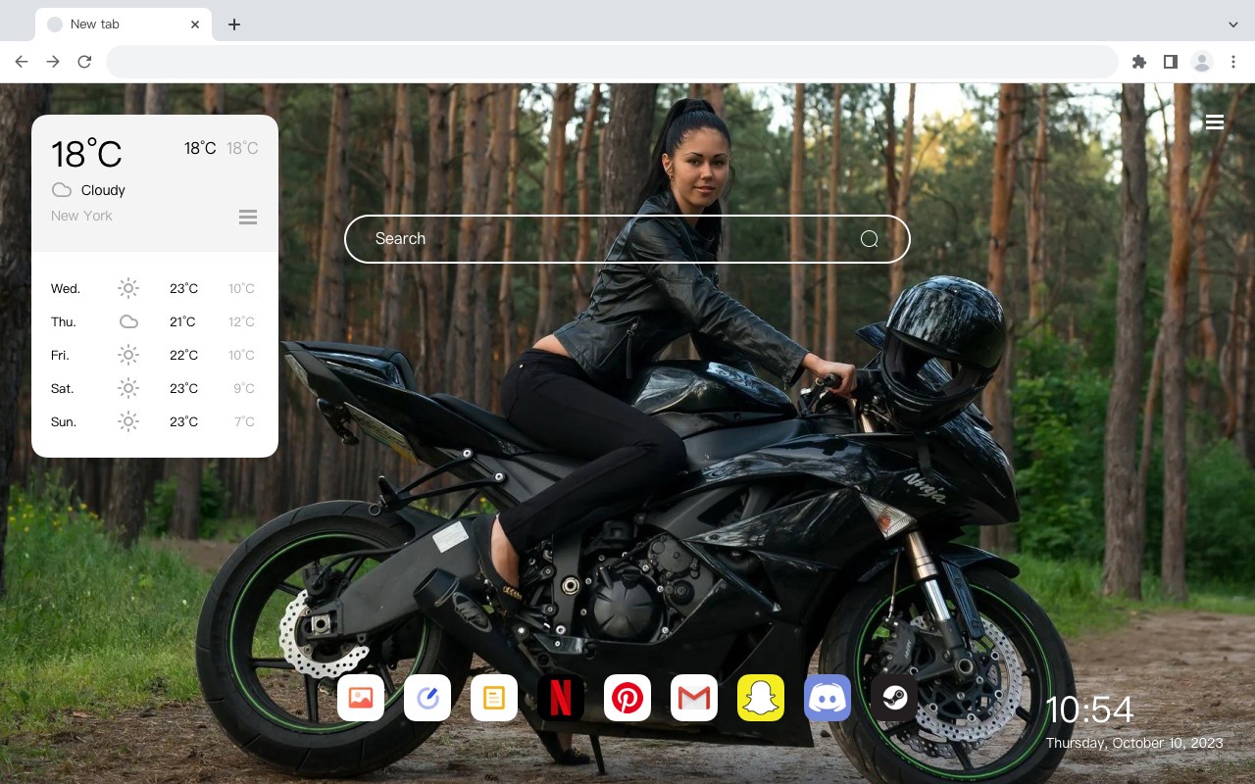Open the Steam shortcut
1255x784 pixels.
[894, 698]
